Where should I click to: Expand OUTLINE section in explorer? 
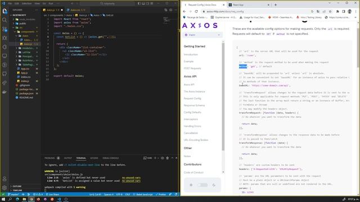coord(25,186)
